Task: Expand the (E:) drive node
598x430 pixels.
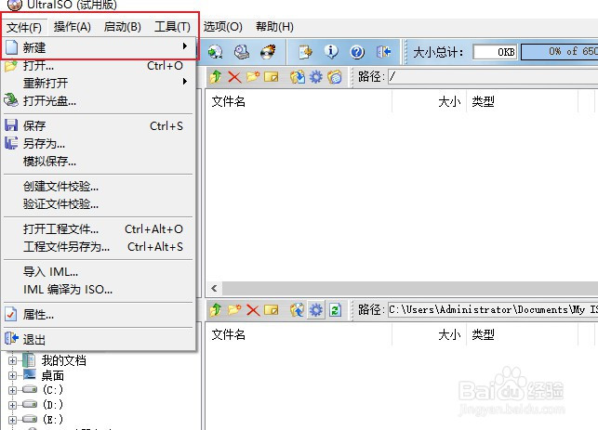Action: click(12, 420)
